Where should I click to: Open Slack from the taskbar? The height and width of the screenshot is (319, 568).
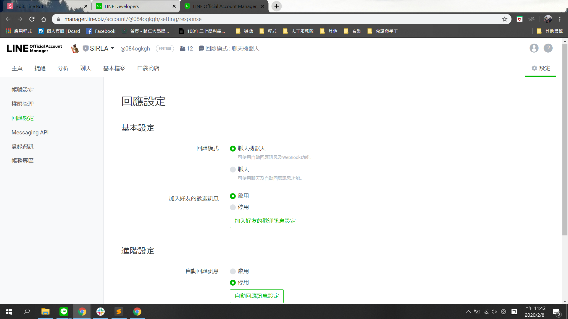[101, 312]
